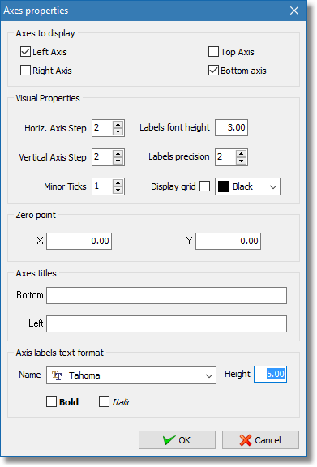Viewport: 317px width, 467px height.
Task: Click the Height field showing 5.00
Action: (x=270, y=374)
